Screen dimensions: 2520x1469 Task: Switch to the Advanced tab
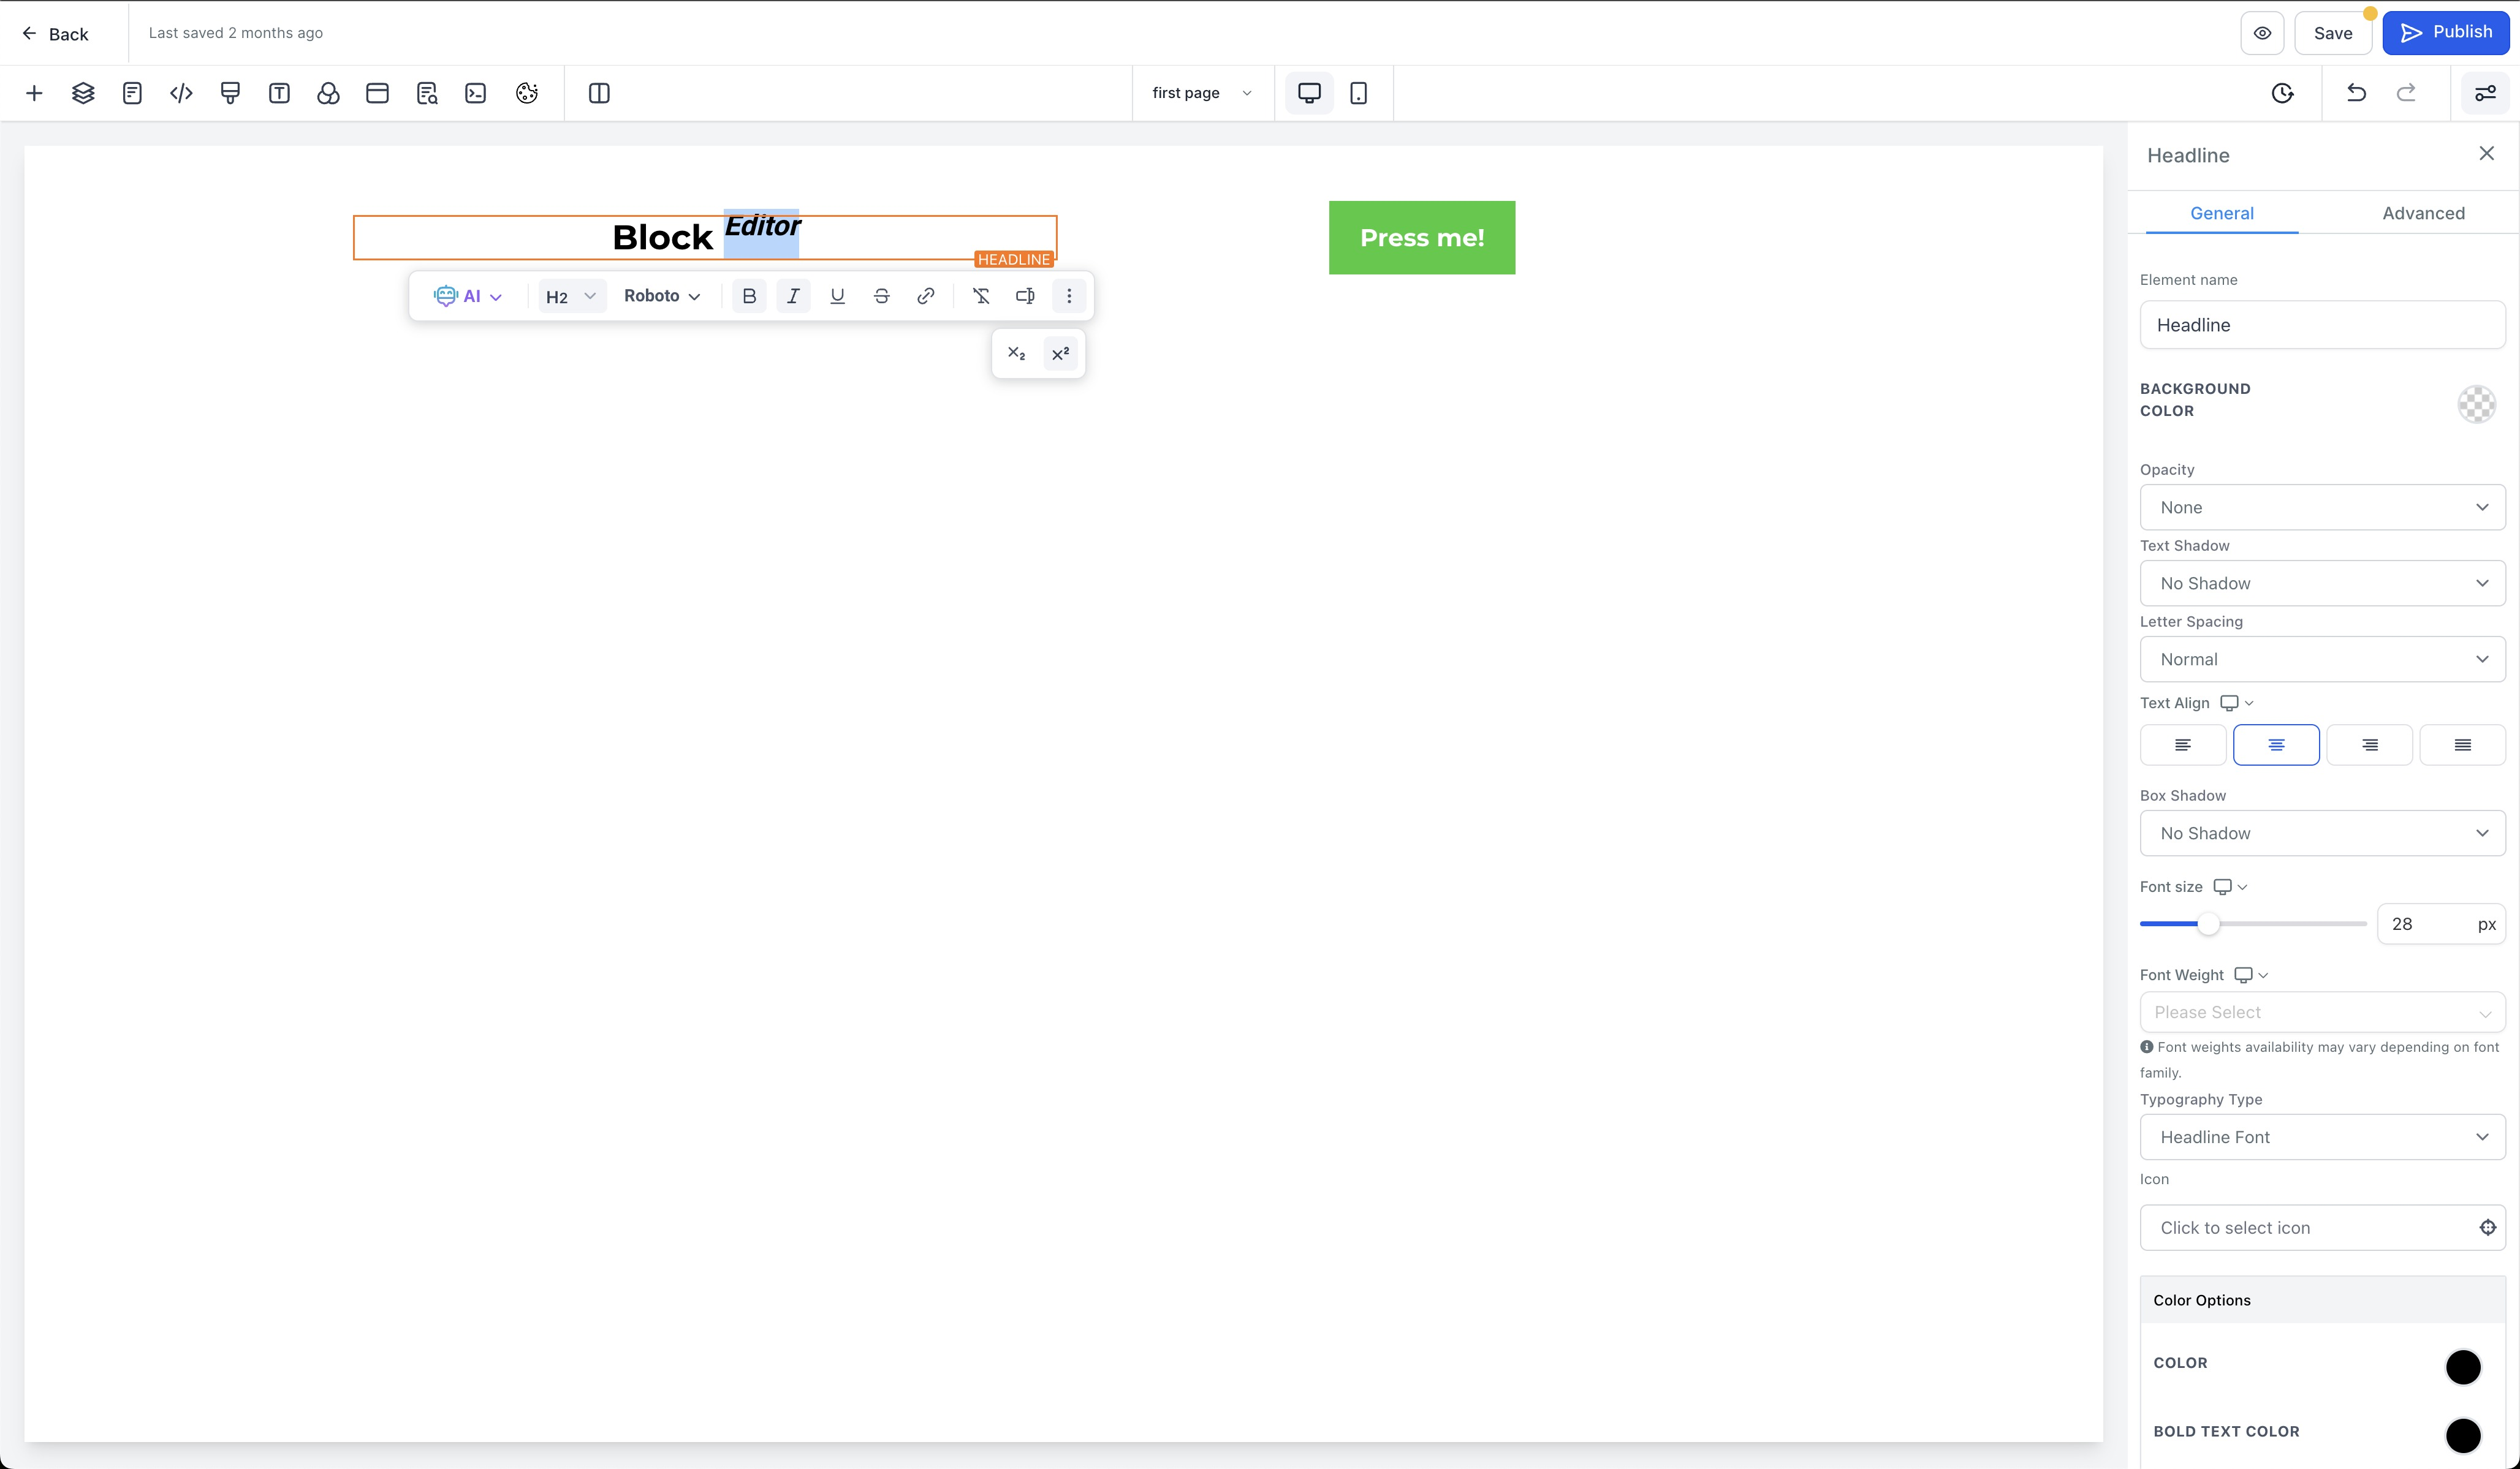pyautogui.click(x=2423, y=213)
